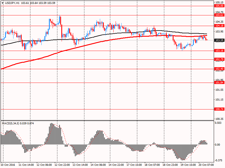Click the 104.75 price scale value
Screen dimensions: 225x168
219,12
